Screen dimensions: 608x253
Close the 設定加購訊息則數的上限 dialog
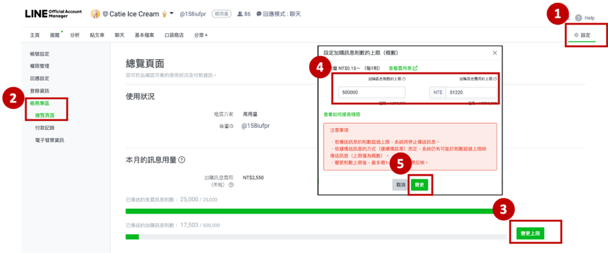click(495, 53)
